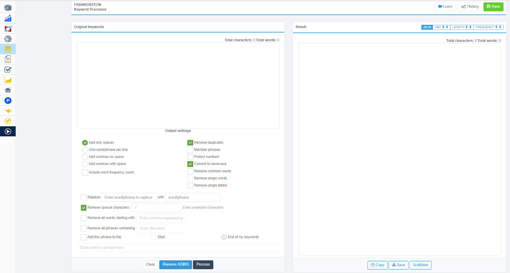Viewport: 510px width, 273px height.
Task: Tick Add this phrase to the checkbox
Action: [x=84, y=237]
